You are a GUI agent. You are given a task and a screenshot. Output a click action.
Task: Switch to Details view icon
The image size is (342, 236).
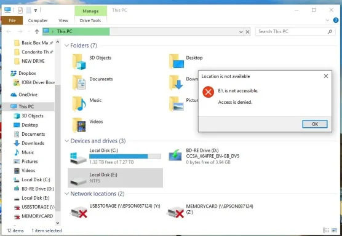(x=326, y=230)
